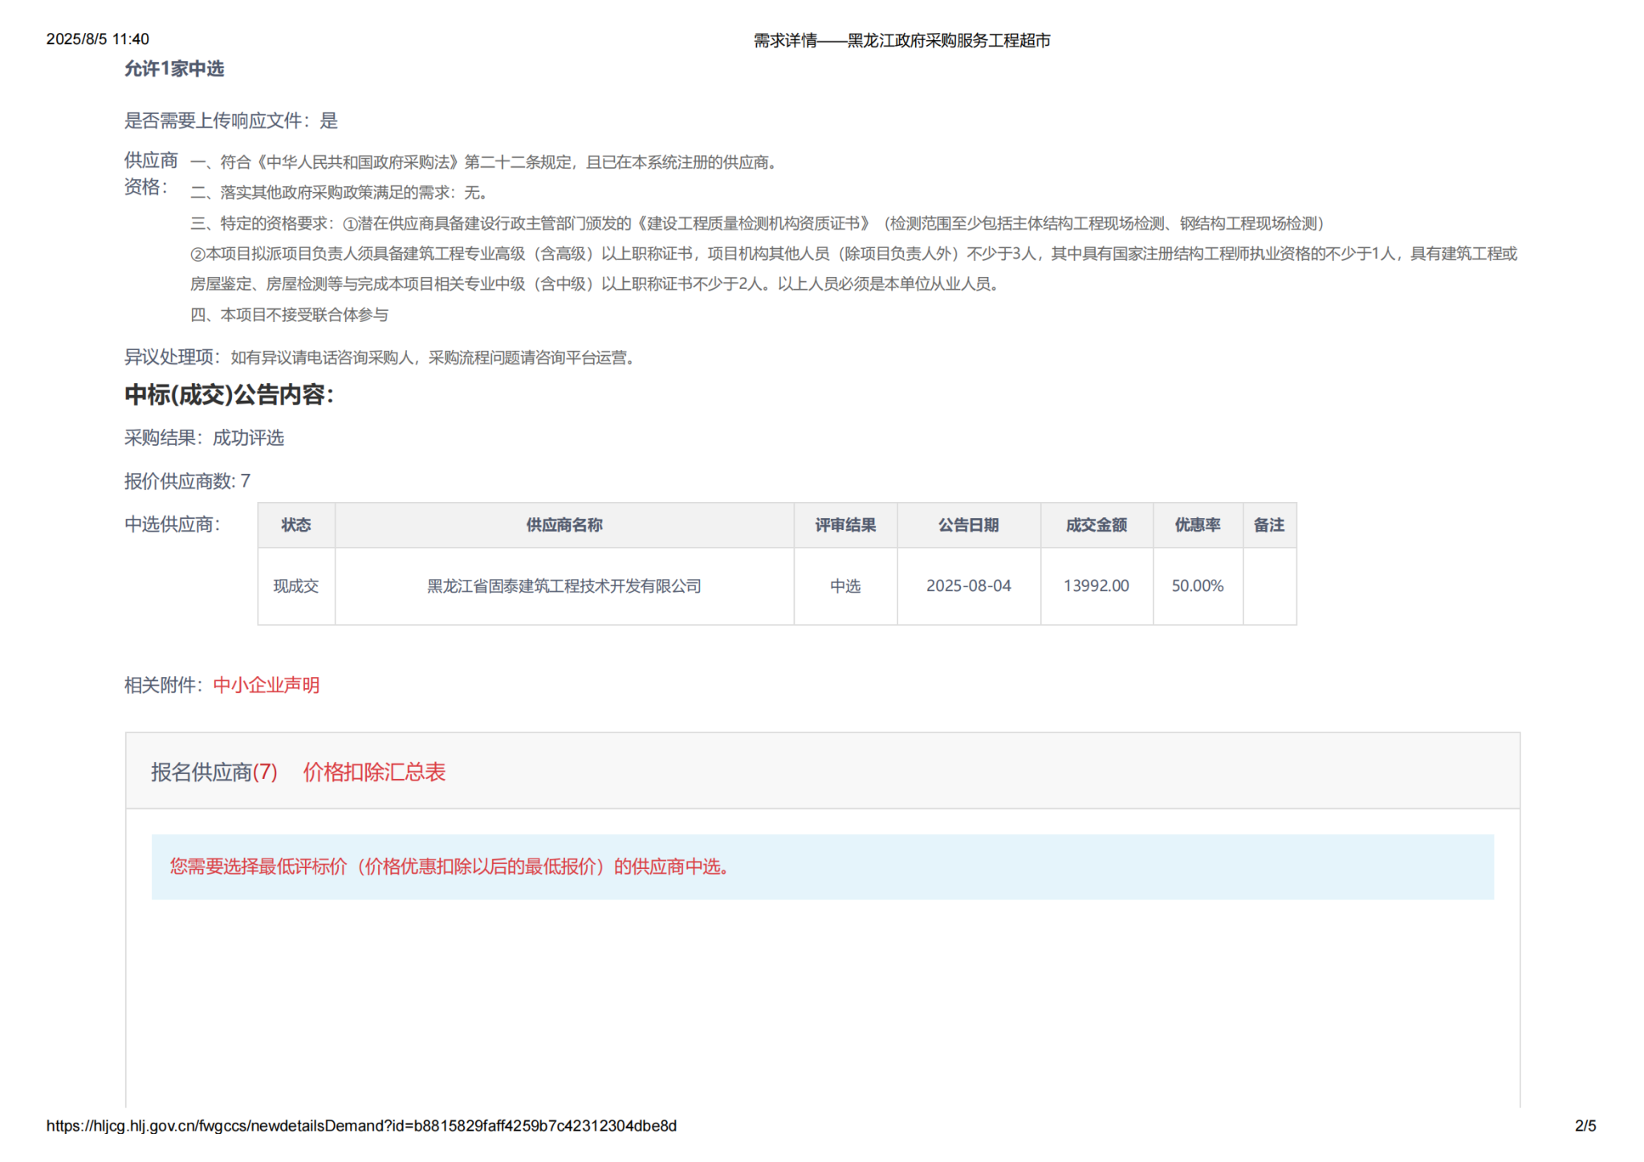Switch to the 价格扣除汇总表 tab
The height and width of the screenshot is (1162, 1644).
pyautogui.click(x=373, y=772)
